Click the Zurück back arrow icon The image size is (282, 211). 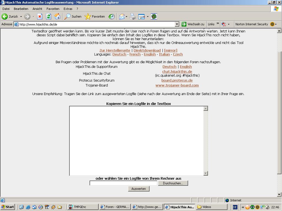tap(5, 16)
